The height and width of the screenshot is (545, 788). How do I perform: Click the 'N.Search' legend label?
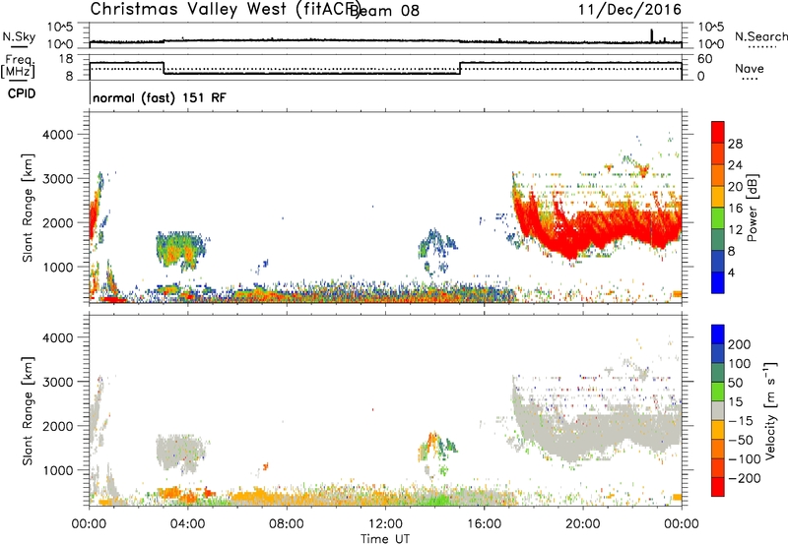point(760,36)
